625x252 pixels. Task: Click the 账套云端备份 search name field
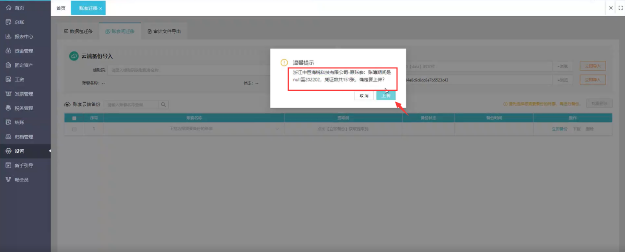click(131, 104)
